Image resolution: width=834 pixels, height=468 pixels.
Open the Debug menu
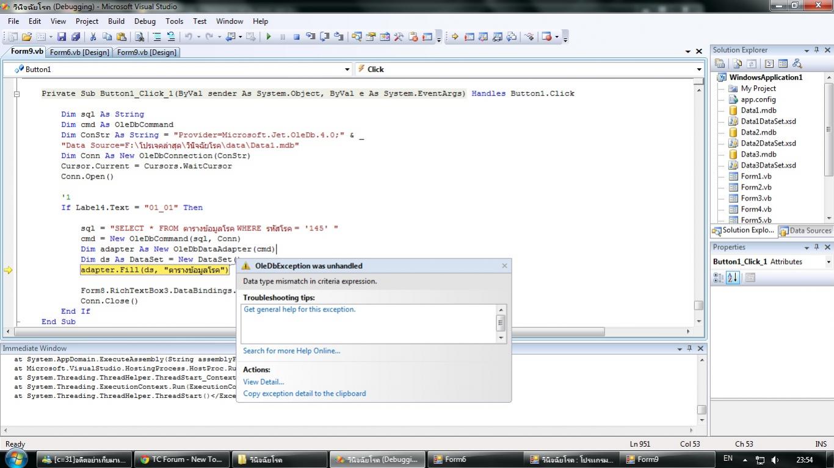tap(145, 21)
